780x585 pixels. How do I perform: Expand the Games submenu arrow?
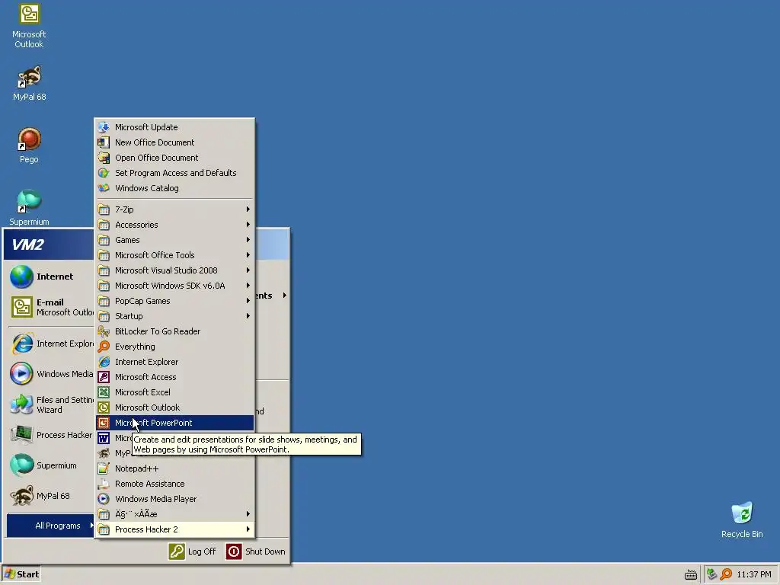tap(248, 240)
